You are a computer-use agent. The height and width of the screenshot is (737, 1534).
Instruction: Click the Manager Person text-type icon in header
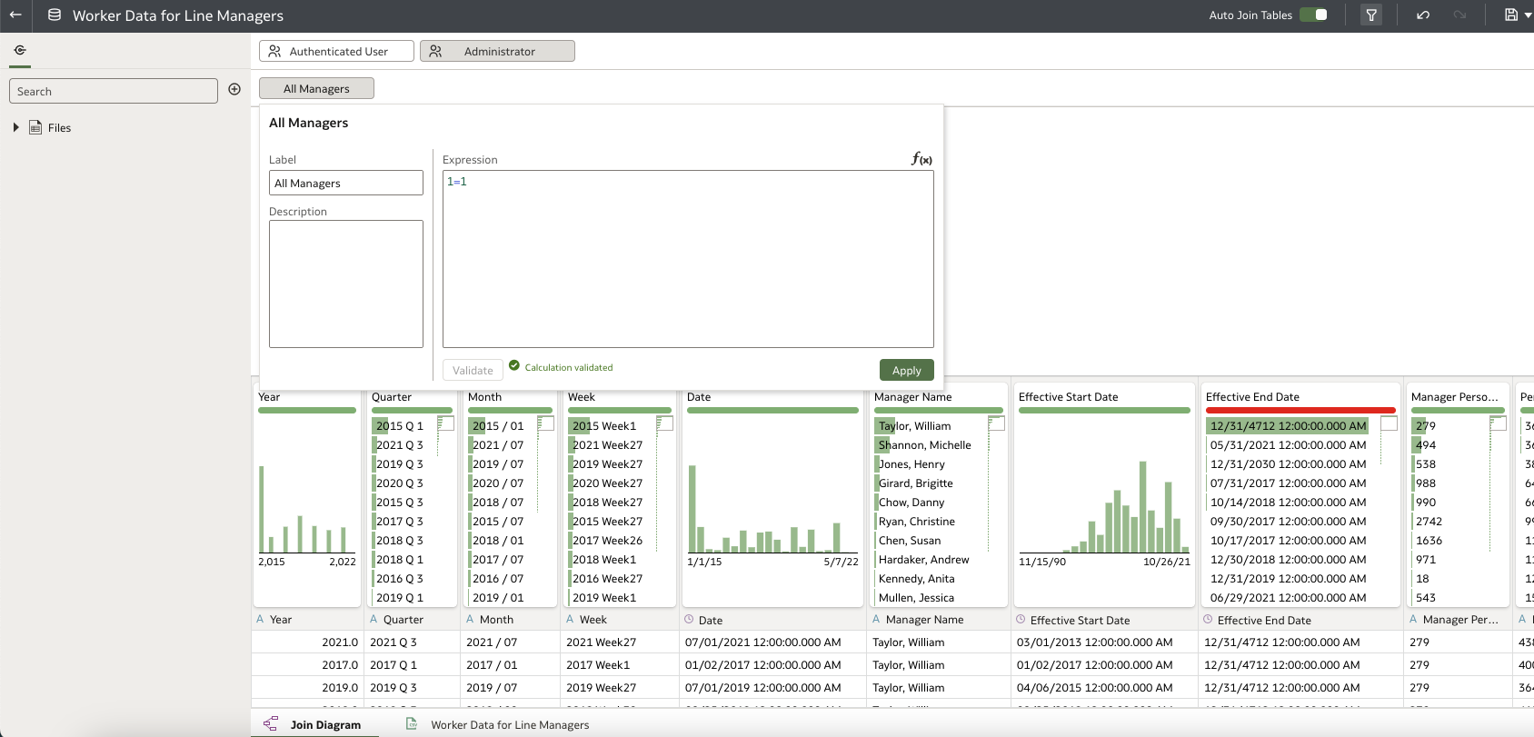point(1413,619)
